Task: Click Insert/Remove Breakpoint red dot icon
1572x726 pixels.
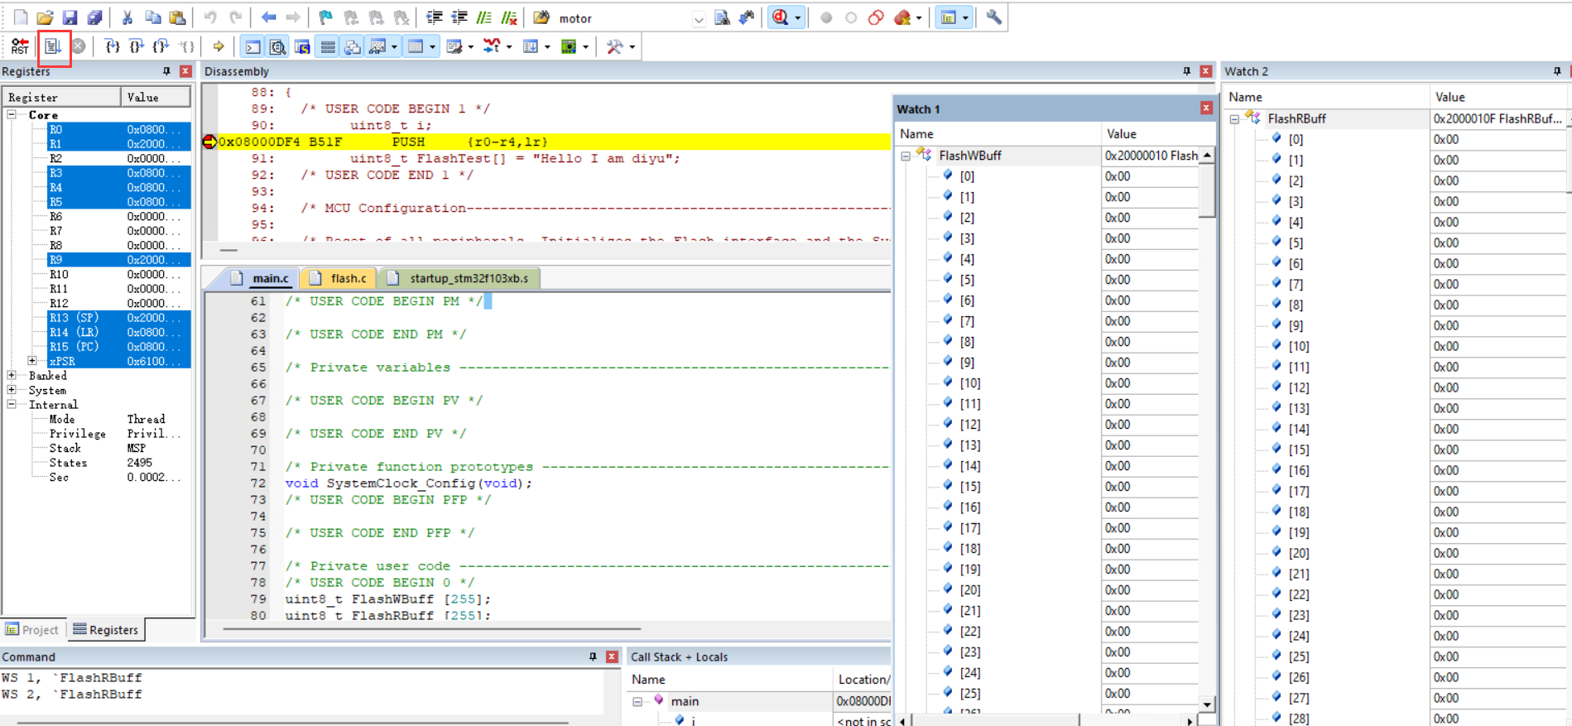Action: [826, 17]
